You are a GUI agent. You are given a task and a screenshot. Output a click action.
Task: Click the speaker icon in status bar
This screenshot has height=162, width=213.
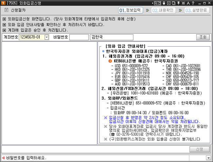[4, 158]
